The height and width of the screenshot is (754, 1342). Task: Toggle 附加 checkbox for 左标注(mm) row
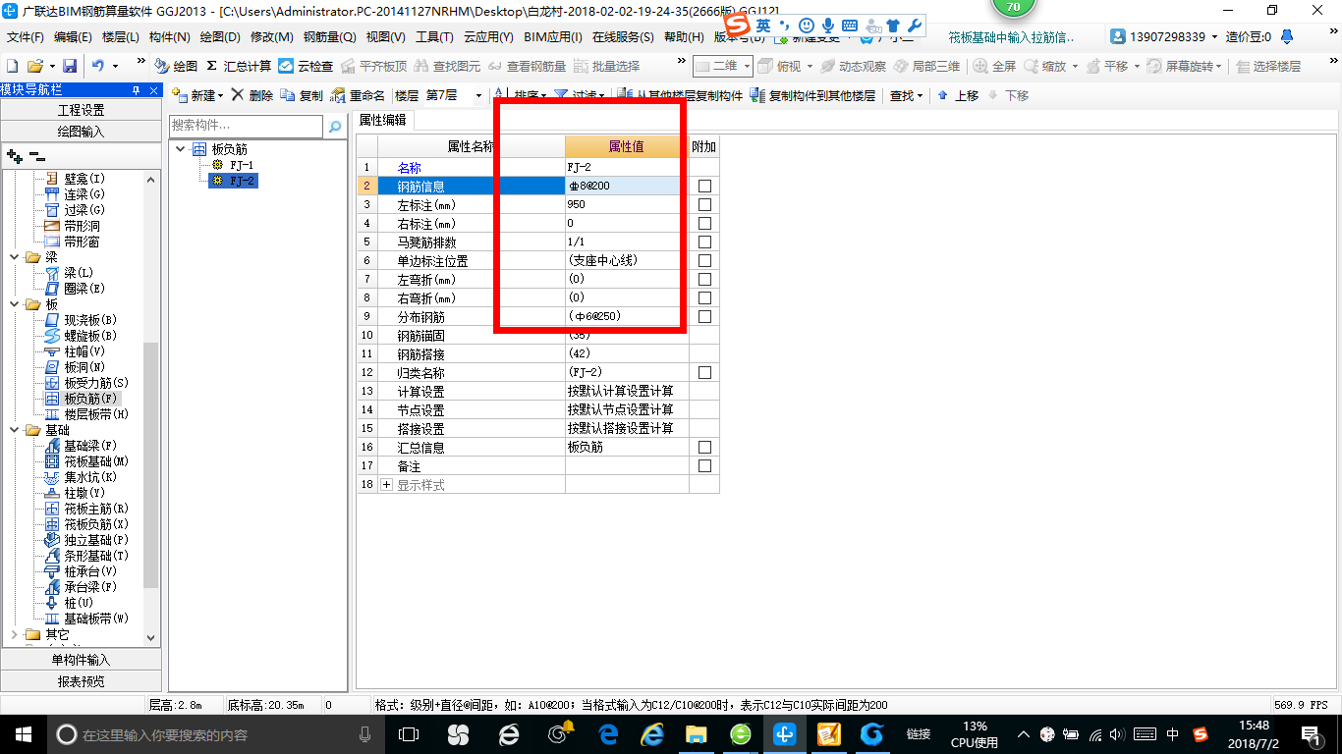pyautogui.click(x=704, y=205)
